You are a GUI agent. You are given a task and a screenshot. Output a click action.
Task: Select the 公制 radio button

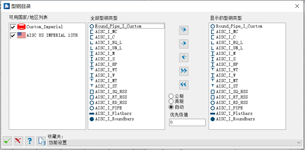[x=171, y=96]
